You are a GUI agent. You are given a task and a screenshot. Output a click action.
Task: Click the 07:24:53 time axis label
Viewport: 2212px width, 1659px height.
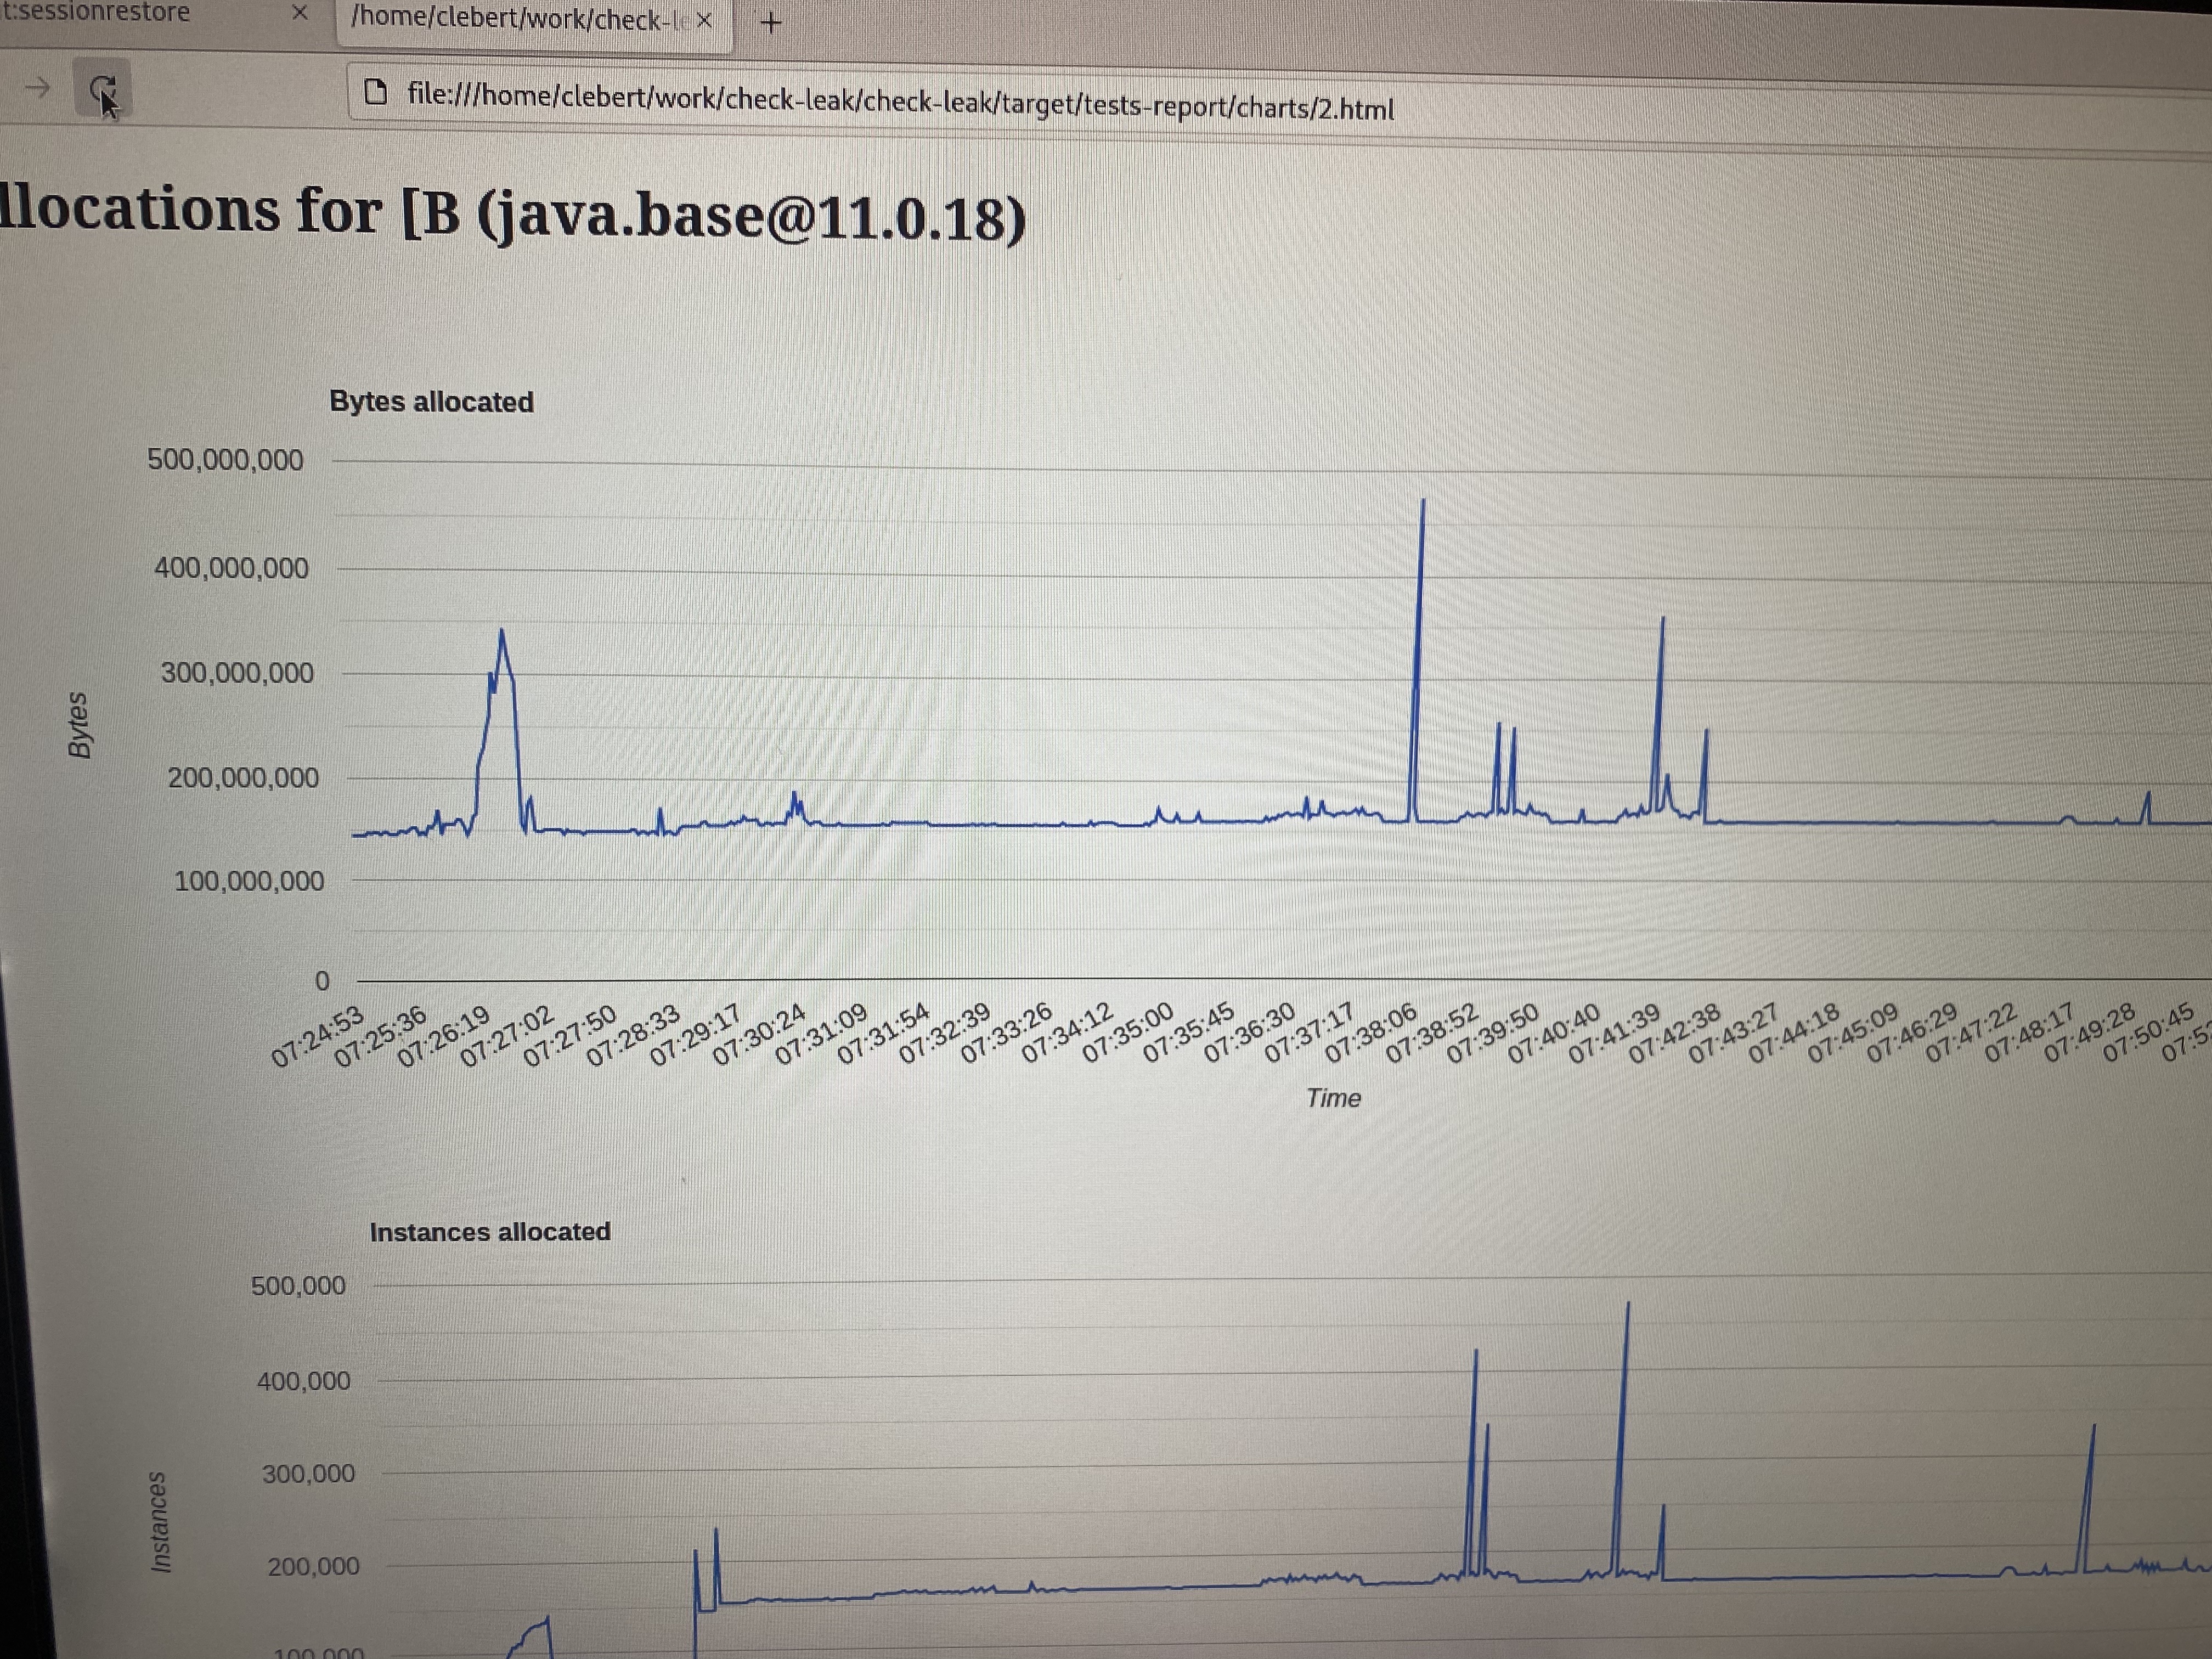tap(318, 1038)
